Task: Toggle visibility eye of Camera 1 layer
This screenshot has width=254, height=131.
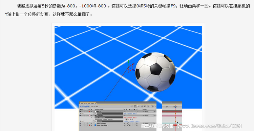Action: [80, 115]
